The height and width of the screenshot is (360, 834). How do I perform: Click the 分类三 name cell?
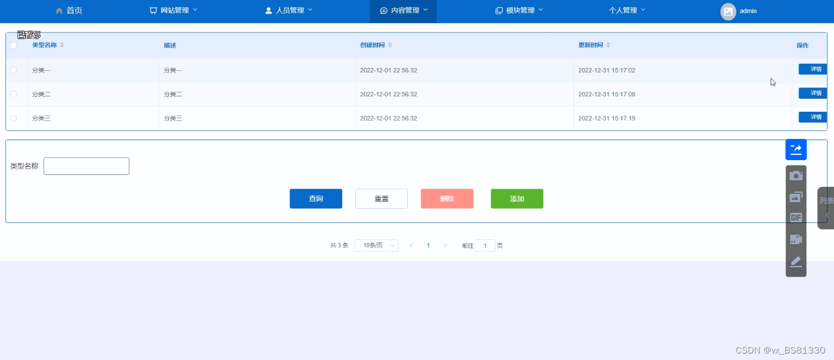coord(41,118)
